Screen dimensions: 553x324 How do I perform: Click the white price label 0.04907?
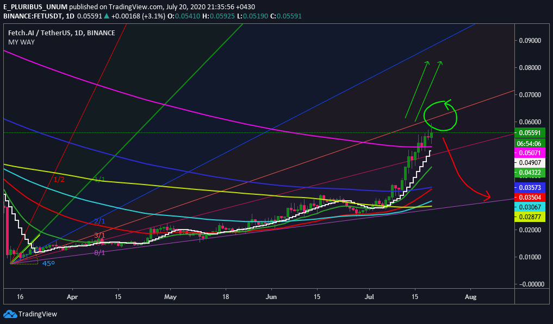click(530, 163)
